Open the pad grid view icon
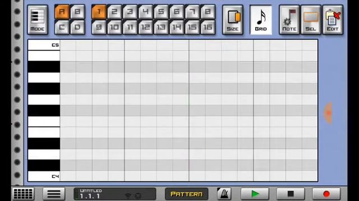This screenshot has width=359, height=201. click(23, 194)
